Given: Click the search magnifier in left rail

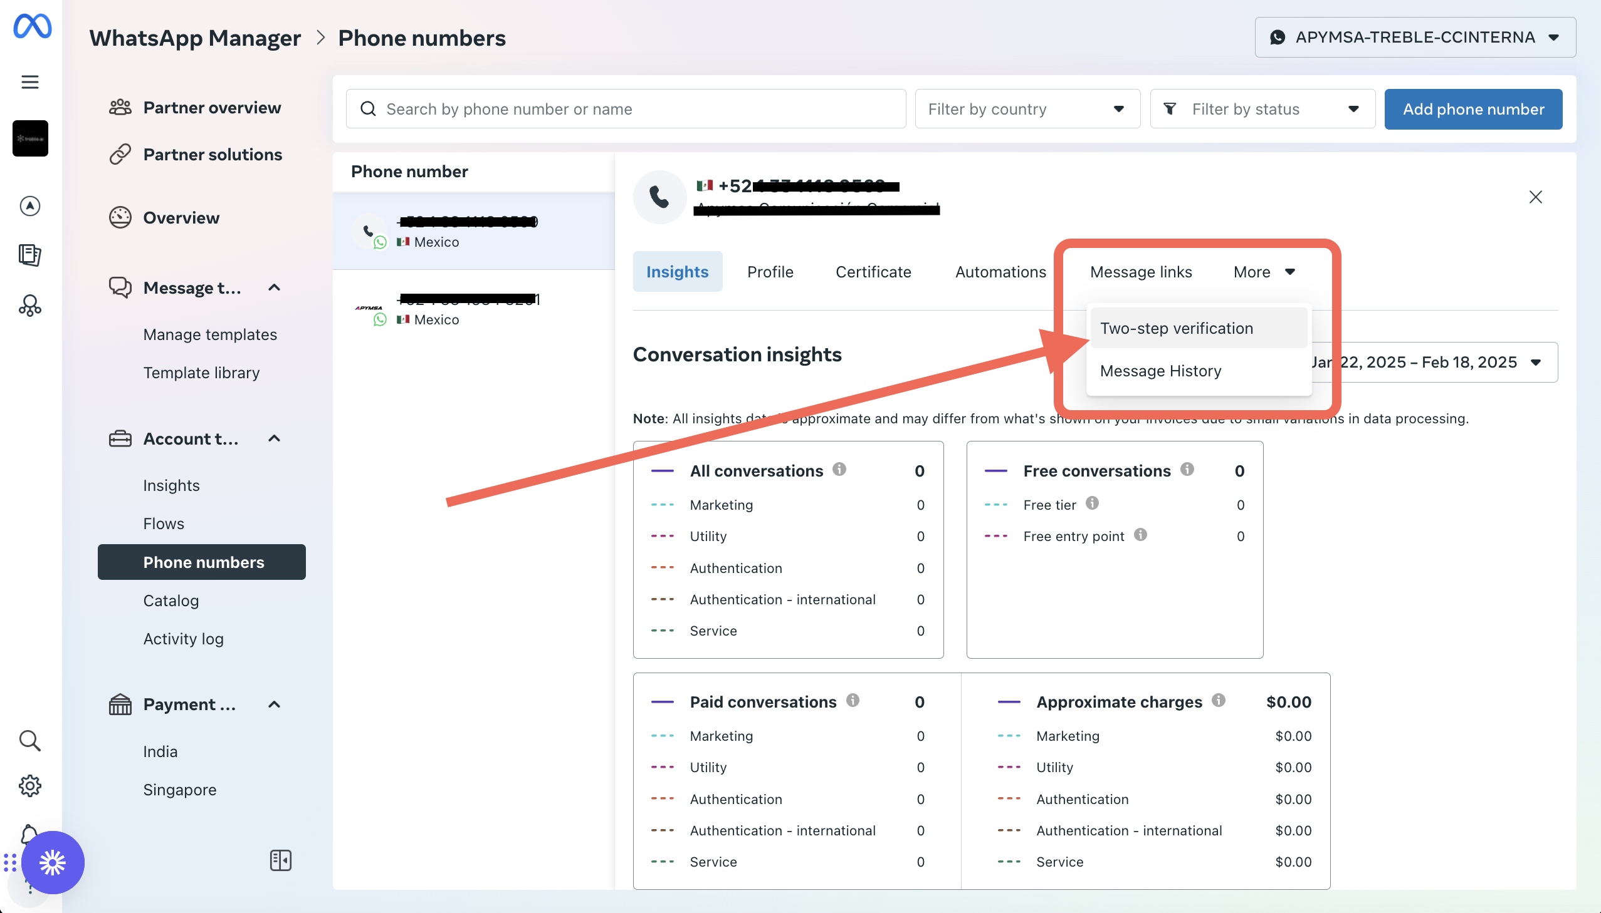Looking at the screenshot, I should click(x=30, y=741).
